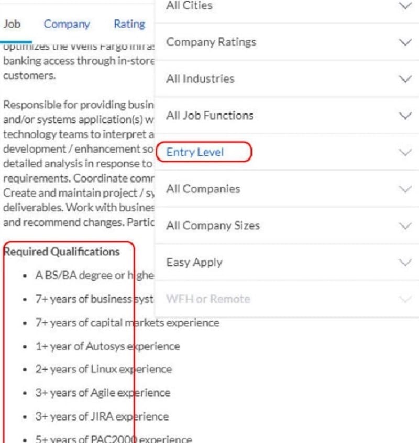Click the Required Qualifications heading
Screen dimensions: 419x443
coord(62,252)
